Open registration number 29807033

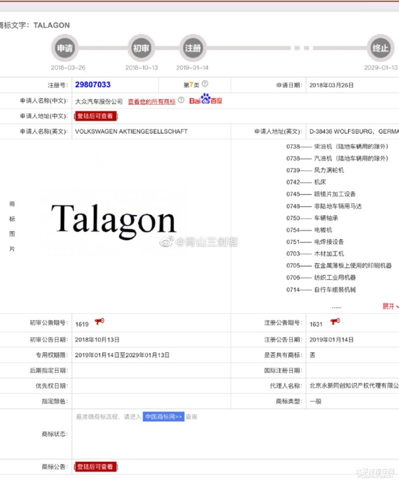click(x=93, y=85)
